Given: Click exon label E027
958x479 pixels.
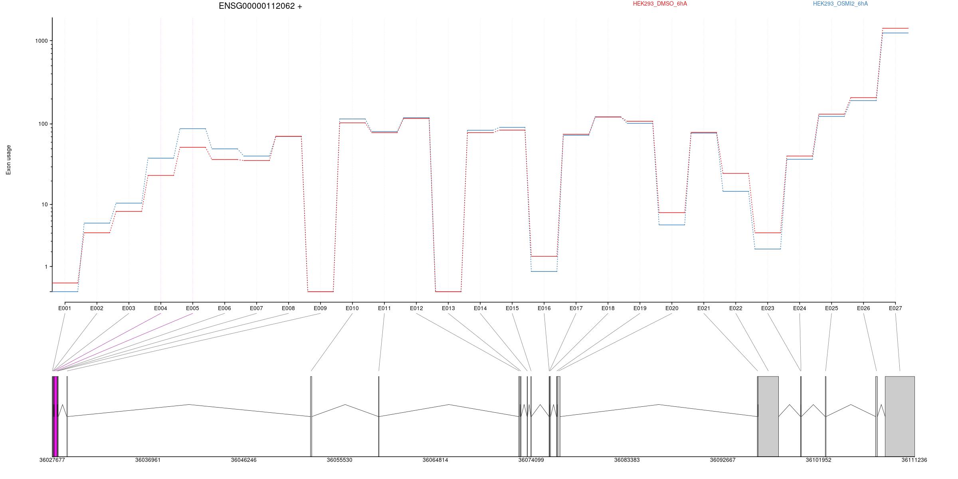Looking at the screenshot, I should tap(895, 308).
